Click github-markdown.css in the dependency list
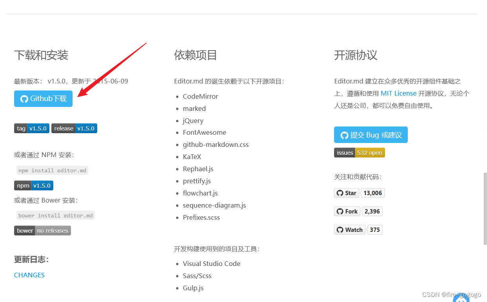The image size is (487, 302). [216, 145]
